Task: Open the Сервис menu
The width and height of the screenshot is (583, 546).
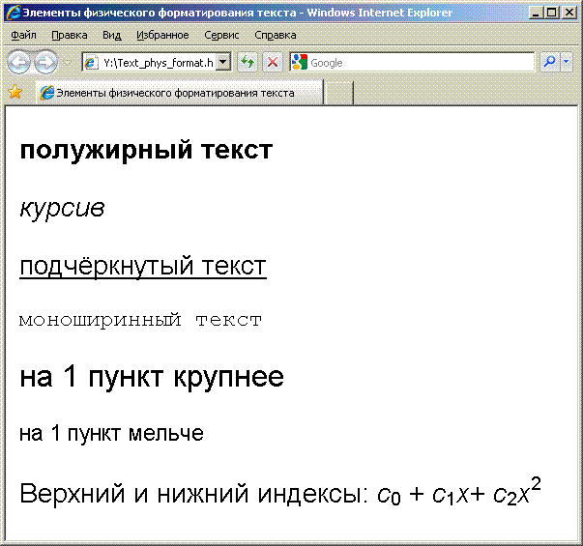Action: coord(221,35)
